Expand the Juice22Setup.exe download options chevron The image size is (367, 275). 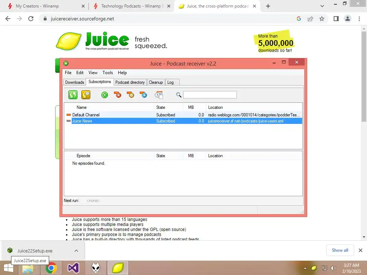[x=76, y=251]
